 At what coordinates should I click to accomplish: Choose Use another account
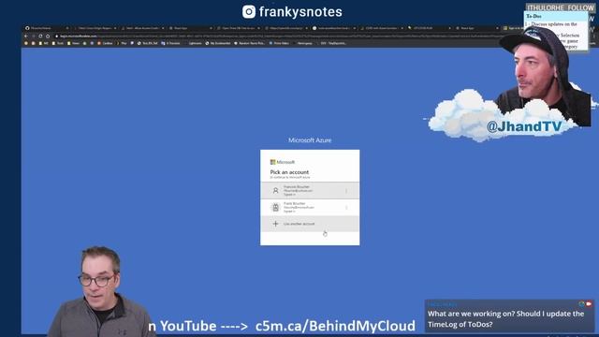coord(310,224)
